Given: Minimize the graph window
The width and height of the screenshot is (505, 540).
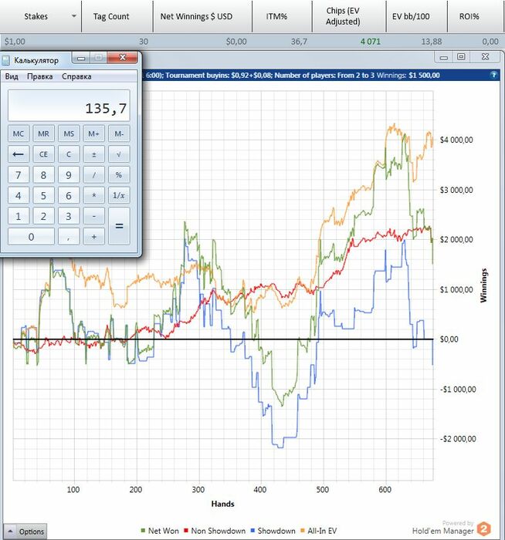Looking at the screenshot, I should pyautogui.click(x=444, y=57).
